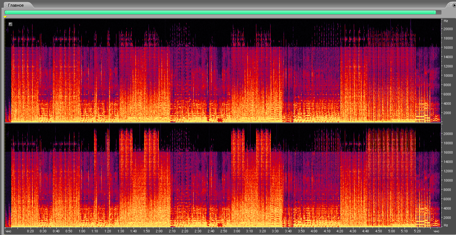456x235 pixels.
Task: Click the Hz label on lower channel frequency scale
Action: click(446, 225)
